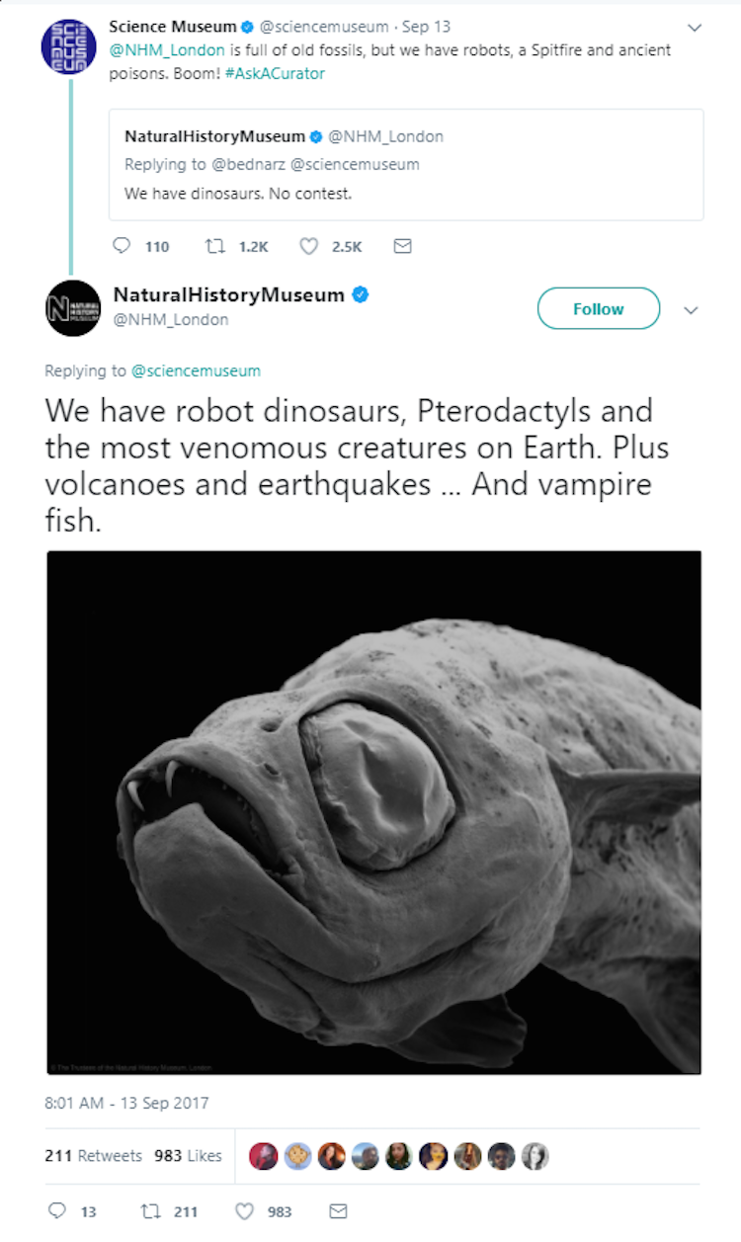View the list of 211 Retweets

(94, 1155)
